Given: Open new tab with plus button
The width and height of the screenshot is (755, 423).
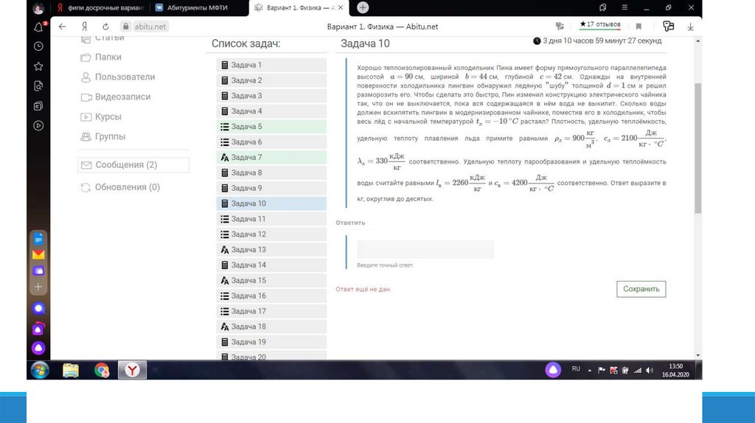Looking at the screenshot, I should click(x=363, y=7).
